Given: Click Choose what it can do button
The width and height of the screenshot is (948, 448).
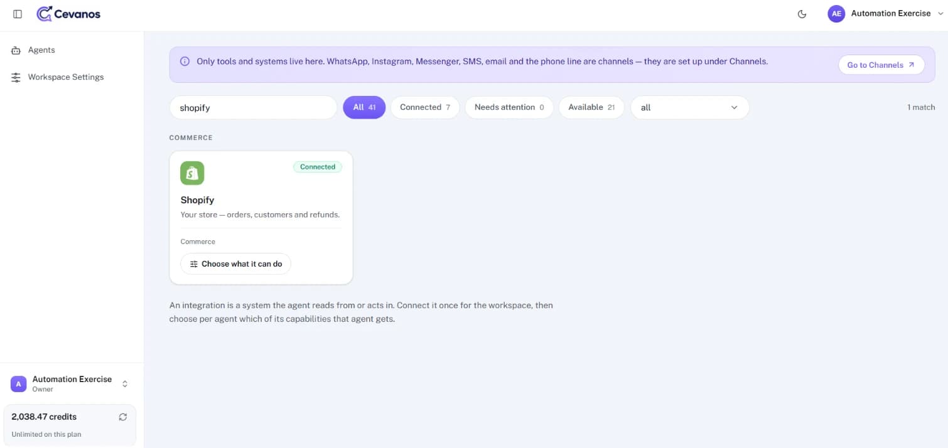Looking at the screenshot, I should click(235, 264).
